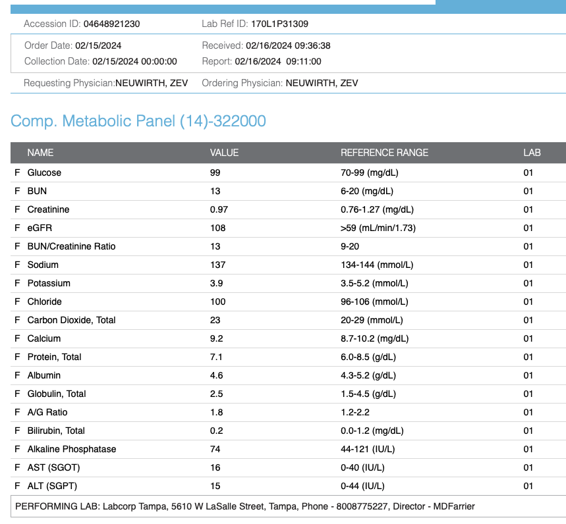Click the REFERENCE RANGE column header
This screenshot has width=566, height=524.
384,153
